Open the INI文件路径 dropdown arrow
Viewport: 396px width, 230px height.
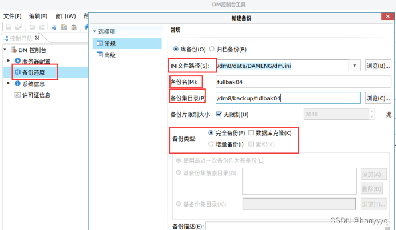coord(354,66)
